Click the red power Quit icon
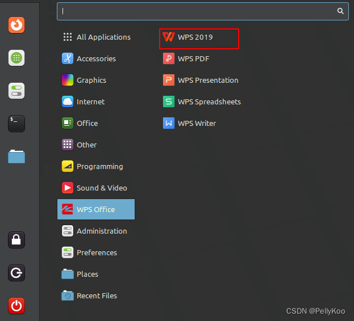The width and height of the screenshot is (354, 321). [x=16, y=306]
